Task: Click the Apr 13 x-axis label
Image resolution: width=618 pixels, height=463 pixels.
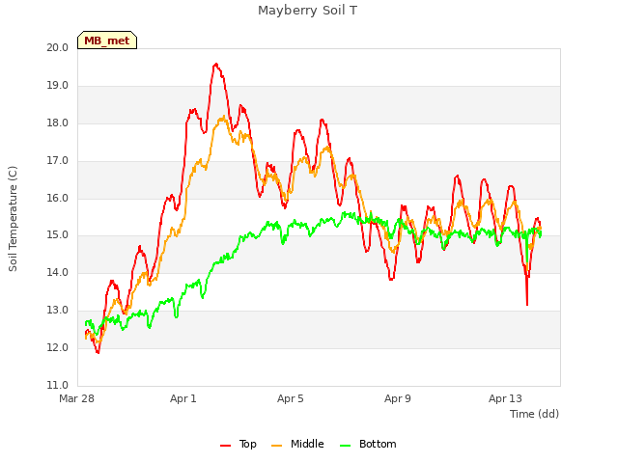Action: 505,398
